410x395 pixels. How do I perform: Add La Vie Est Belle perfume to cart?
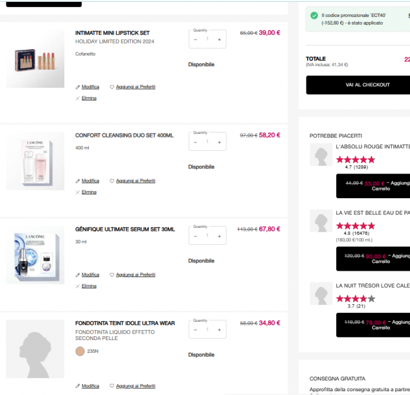[373, 259]
